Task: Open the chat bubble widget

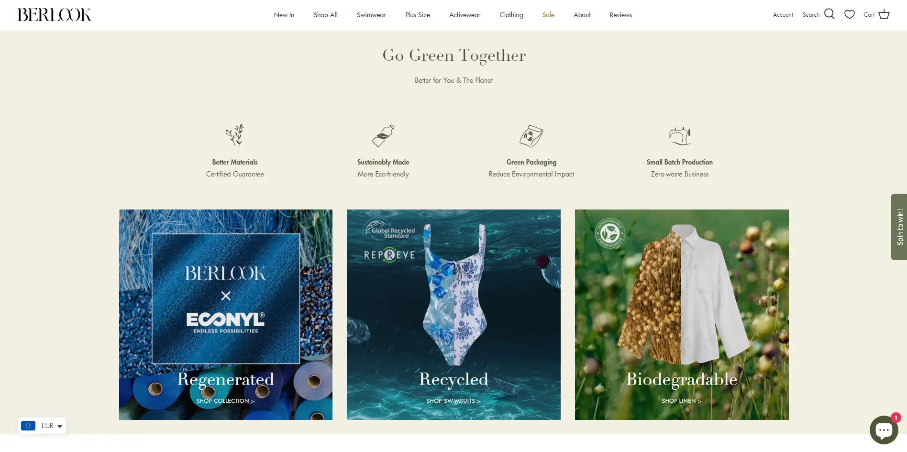Action: pos(884,430)
